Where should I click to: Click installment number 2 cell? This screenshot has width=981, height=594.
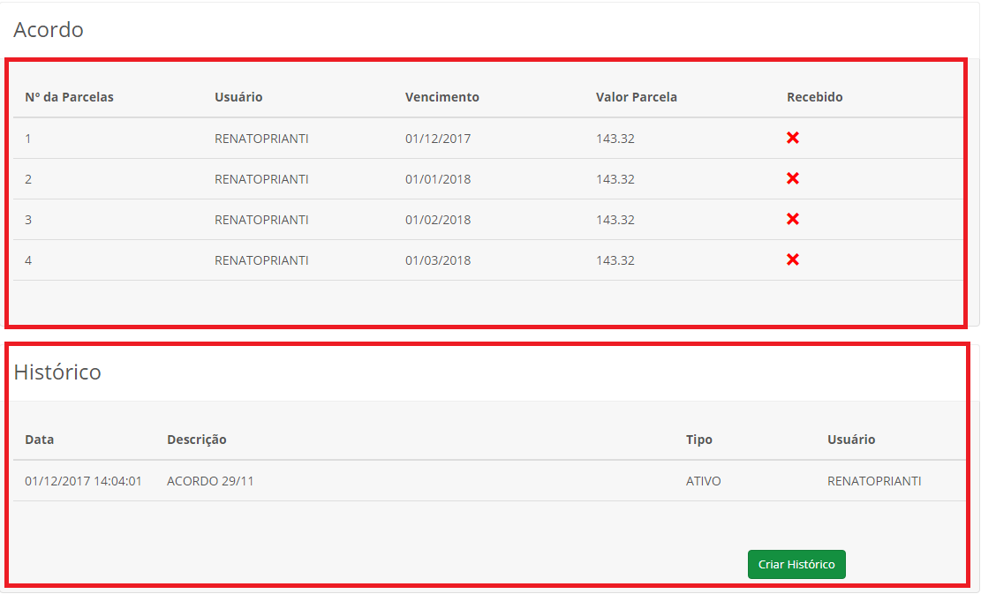coord(28,179)
